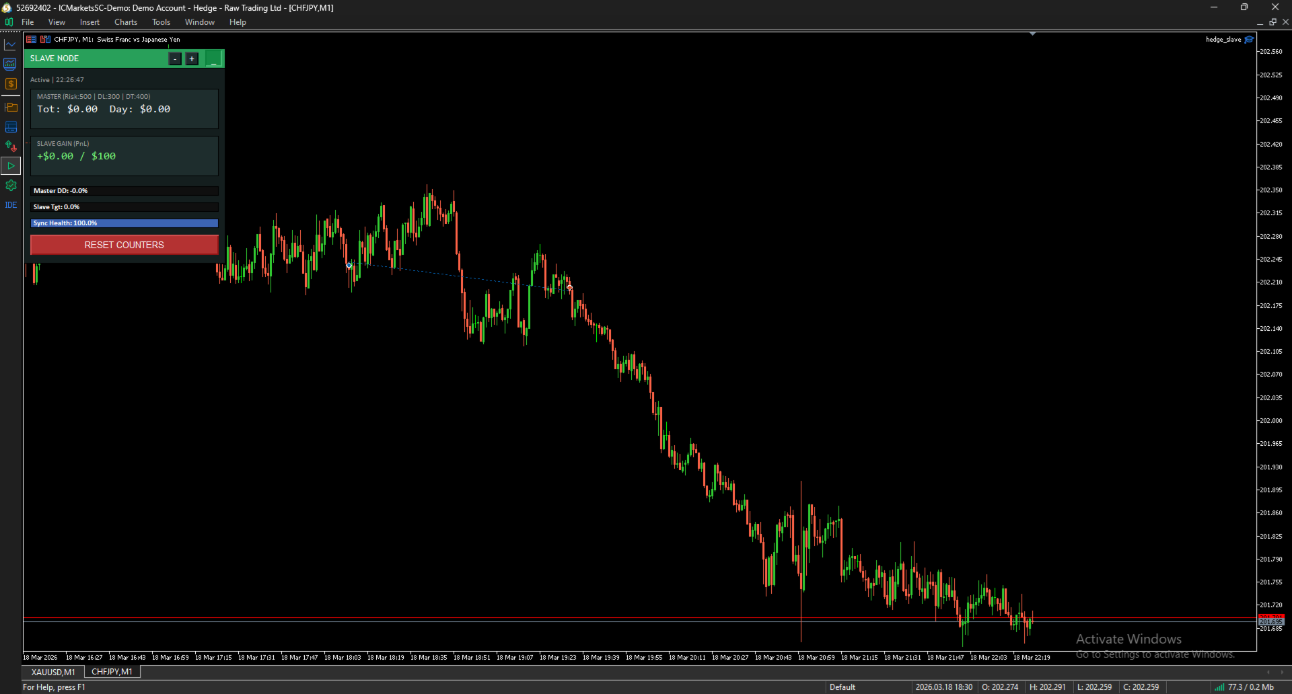Click the 'Active | 22:26:47' status text
1292x694 pixels.
pos(57,79)
